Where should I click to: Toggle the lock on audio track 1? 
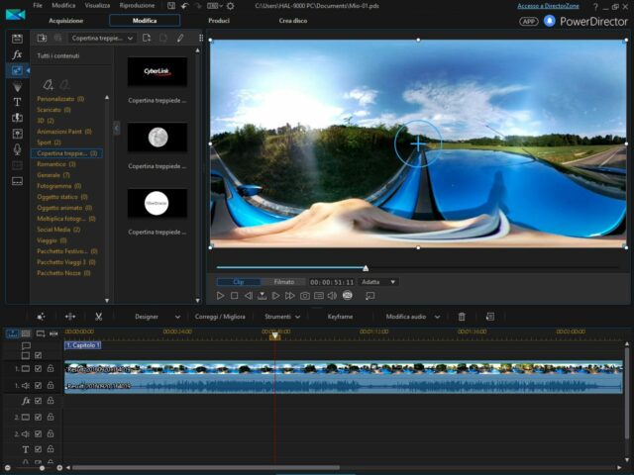pos(50,385)
